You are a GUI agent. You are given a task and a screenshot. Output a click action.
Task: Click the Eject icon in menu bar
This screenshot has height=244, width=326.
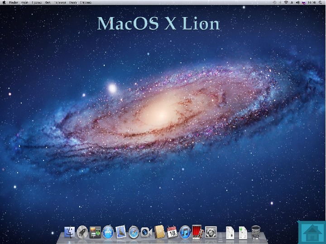pyautogui.click(x=292, y=3)
